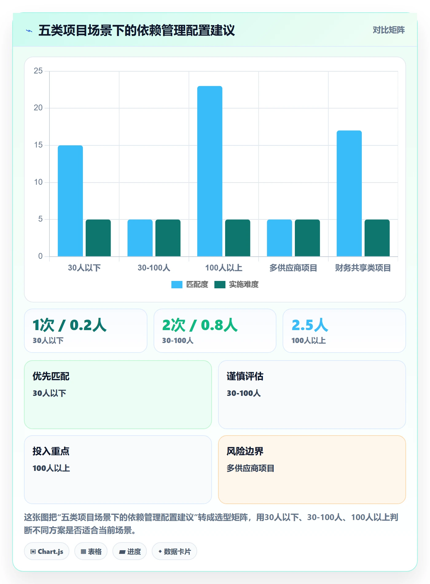Select the 优先匹配 matrix card

pos(118,395)
